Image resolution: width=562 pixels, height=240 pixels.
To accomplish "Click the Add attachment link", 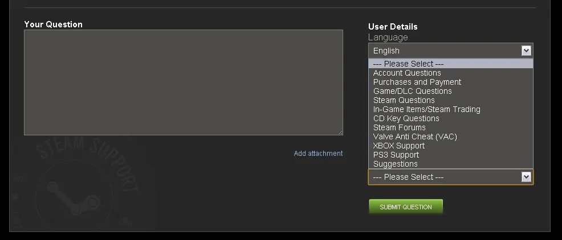I will [318, 154].
